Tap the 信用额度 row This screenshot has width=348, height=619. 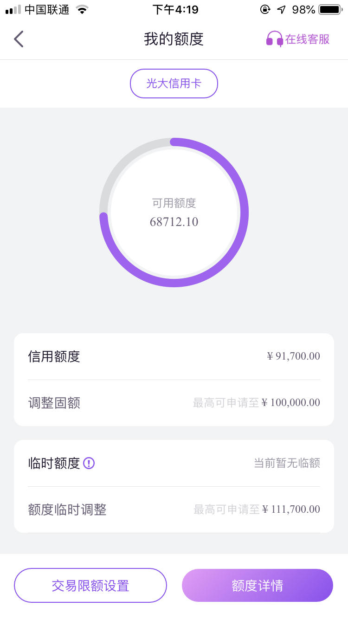pos(174,356)
